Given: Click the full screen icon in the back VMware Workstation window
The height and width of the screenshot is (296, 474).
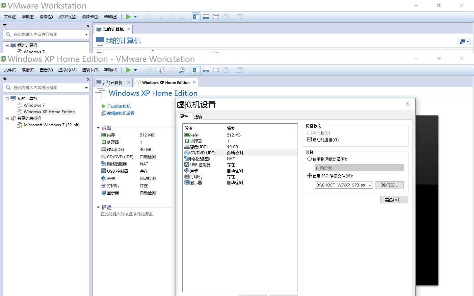Looking at the screenshot, I should click(x=216, y=17).
